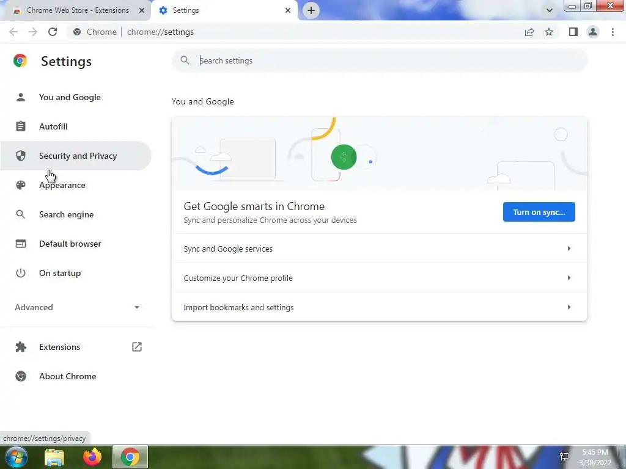Close the Settings tab

pyautogui.click(x=288, y=10)
